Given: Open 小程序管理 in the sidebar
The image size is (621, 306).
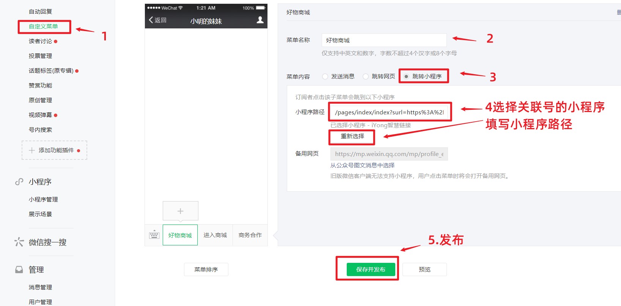Looking at the screenshot, I should pos(43,200).
